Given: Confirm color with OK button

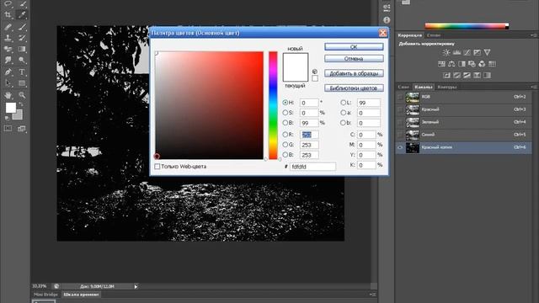Looking at the screenshot, I should click(x=354, y=47).
